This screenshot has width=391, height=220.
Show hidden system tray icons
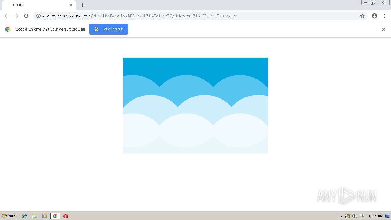[341, 216]
